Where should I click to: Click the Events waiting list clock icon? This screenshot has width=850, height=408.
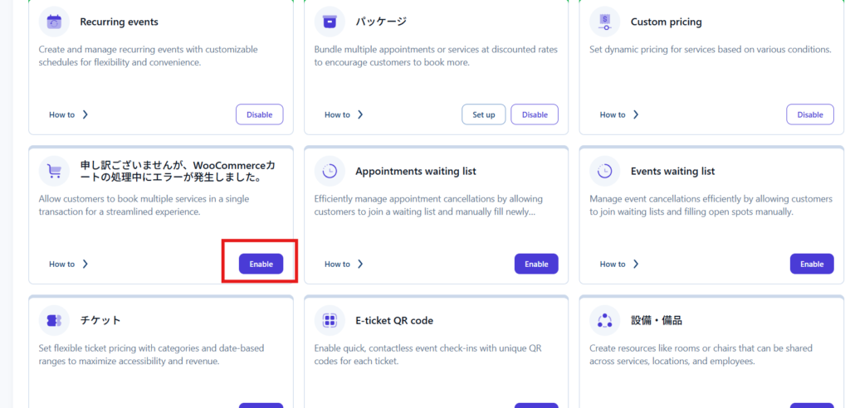tap(604, 172)
